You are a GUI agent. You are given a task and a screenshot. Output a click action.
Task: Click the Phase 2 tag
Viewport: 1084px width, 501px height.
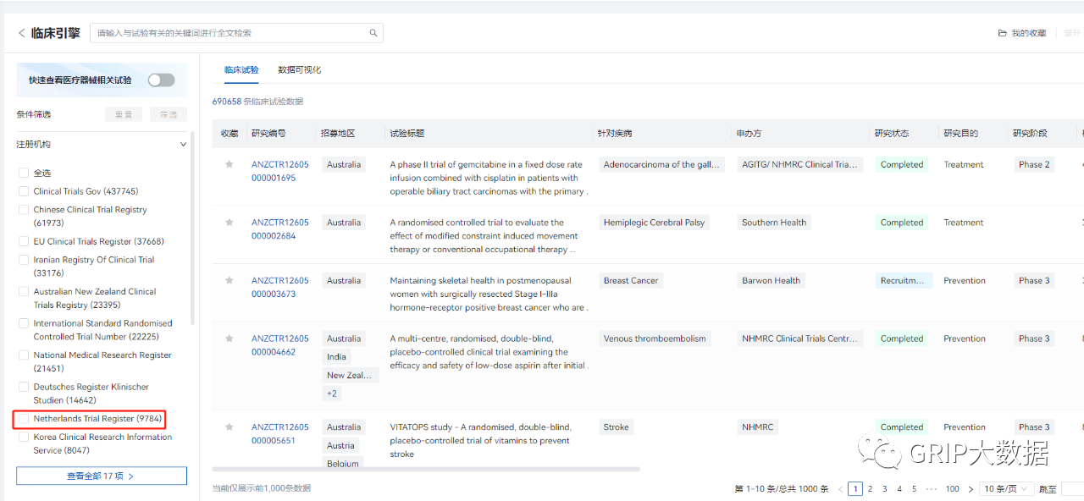pos(1034,164)
